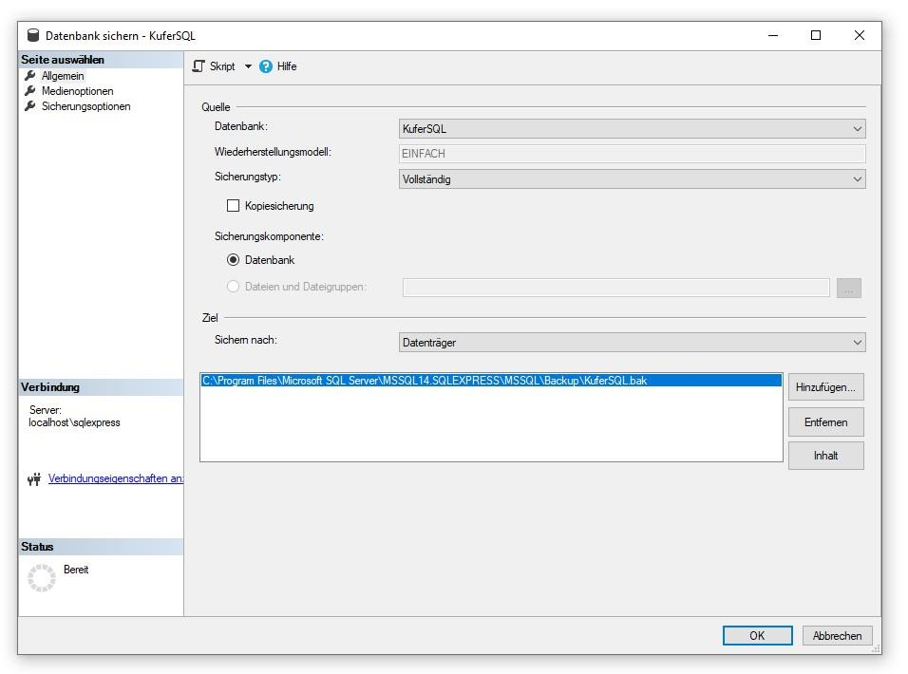Click the Hinzufügen... button
Image resolution: width=908 pixels, height=674 pixels.
pos(825,387)
